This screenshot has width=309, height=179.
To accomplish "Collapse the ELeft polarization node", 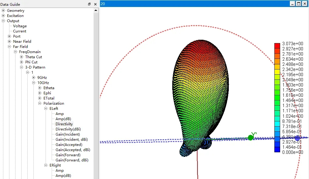I will 46,109.
